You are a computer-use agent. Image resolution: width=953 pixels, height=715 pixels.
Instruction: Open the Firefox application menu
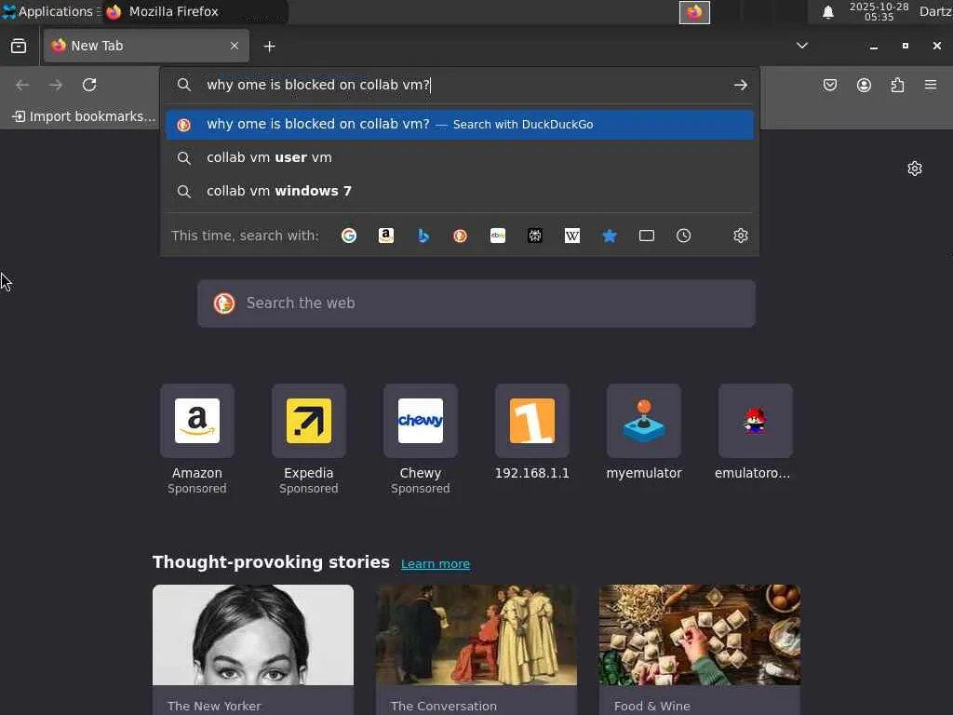pyautogui.click(x=931, y=85)
